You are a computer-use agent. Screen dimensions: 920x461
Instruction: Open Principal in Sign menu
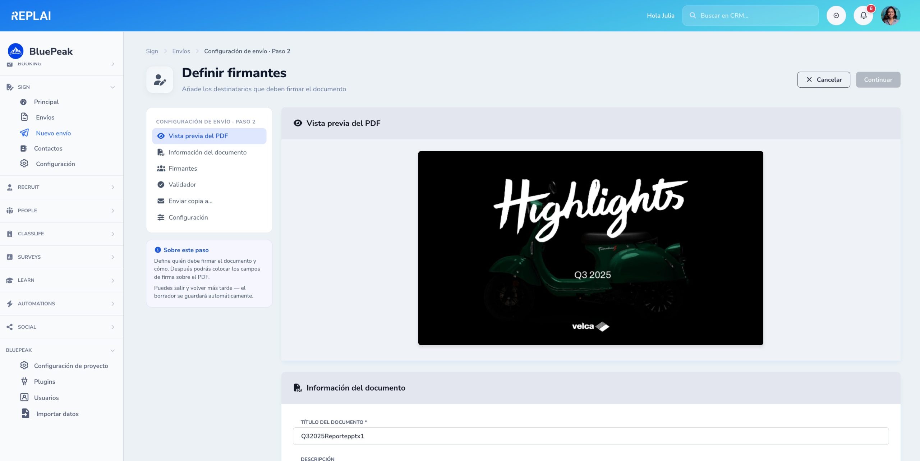pyautogui.click(x=46, y=102)
